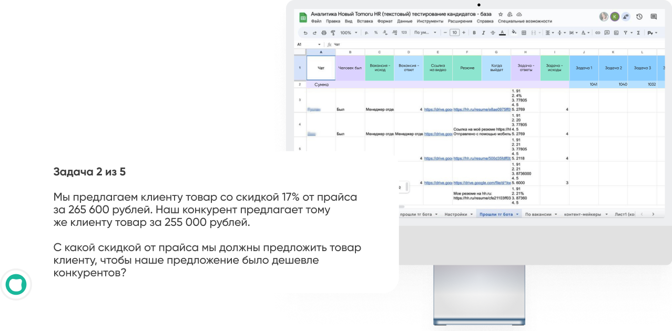Open the drive.google.com/file link in Резюме column
The height and width of the screenshot is (331, 672).
click(x=482, y=183)
